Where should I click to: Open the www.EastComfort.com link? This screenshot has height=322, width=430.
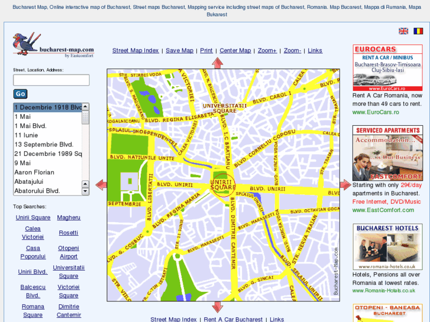pos(383,210)
